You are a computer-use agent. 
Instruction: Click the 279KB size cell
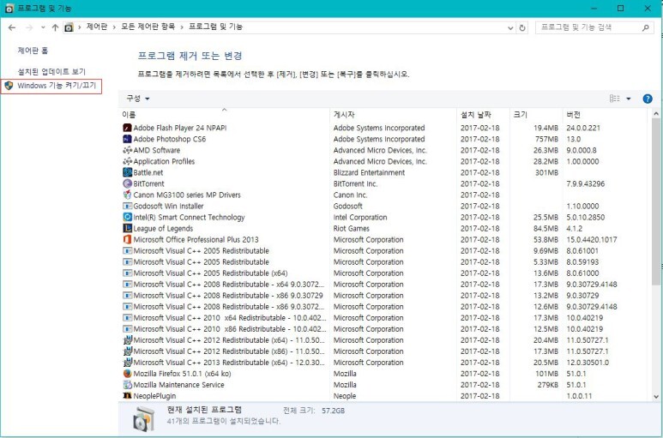pyautogui.click(x=548, y=385)
